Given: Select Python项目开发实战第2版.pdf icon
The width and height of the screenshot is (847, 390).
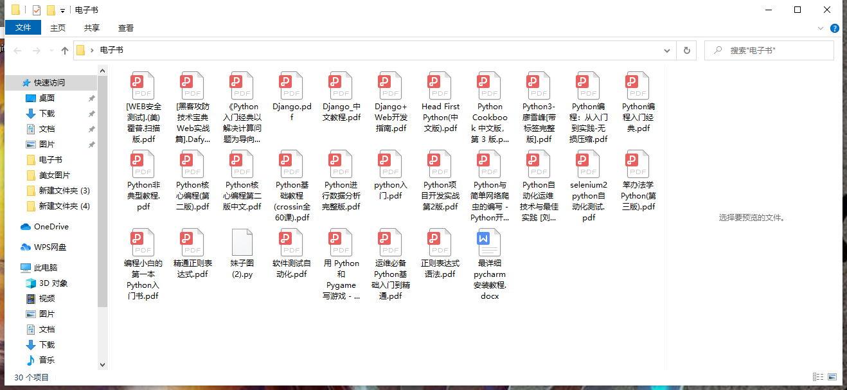Looking at the screenshot, I should [441, 164].
